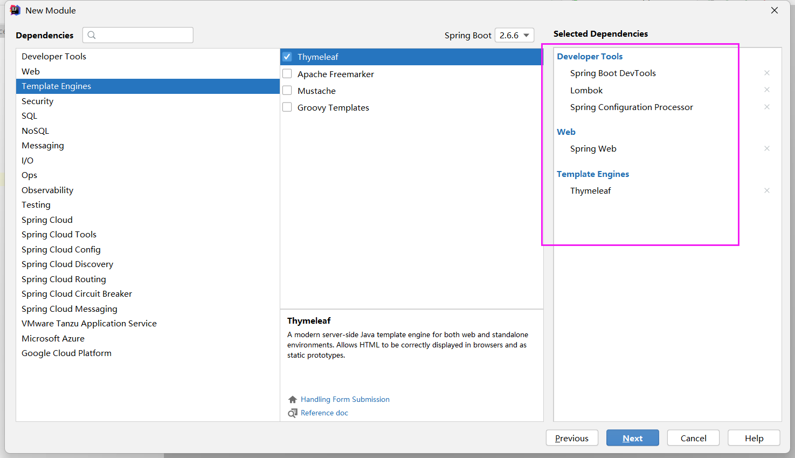This screenshot has height=458, width=795.
Task: Enable the Apache Freemarker checkbox
Action: click(287, 74)
